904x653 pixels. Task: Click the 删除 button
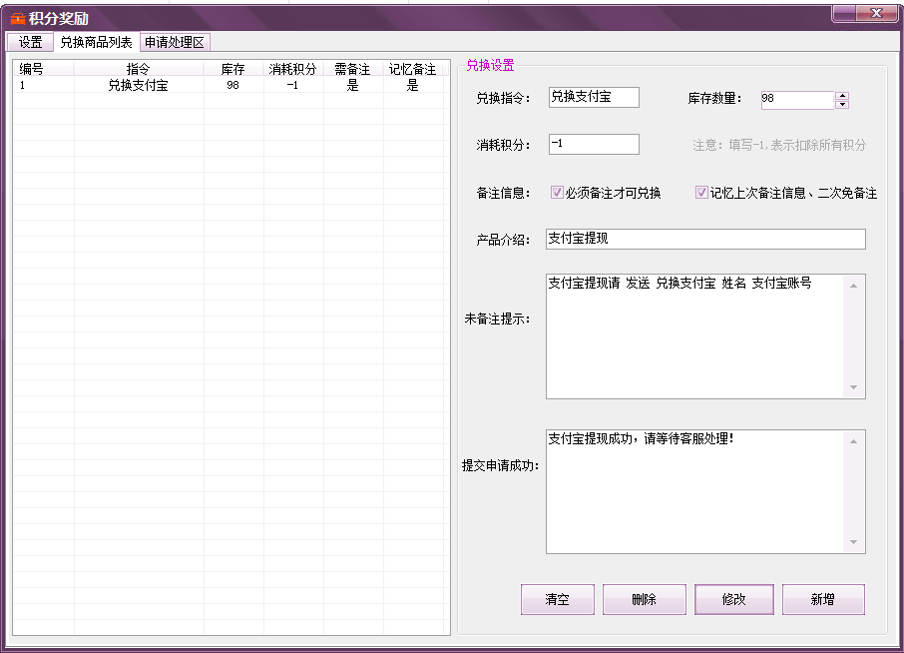644,600
